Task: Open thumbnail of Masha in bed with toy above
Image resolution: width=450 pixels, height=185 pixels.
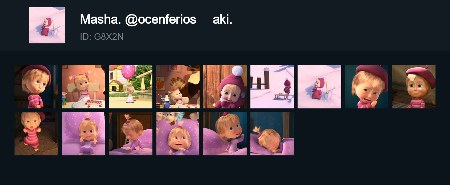Action: coord(178,134)
